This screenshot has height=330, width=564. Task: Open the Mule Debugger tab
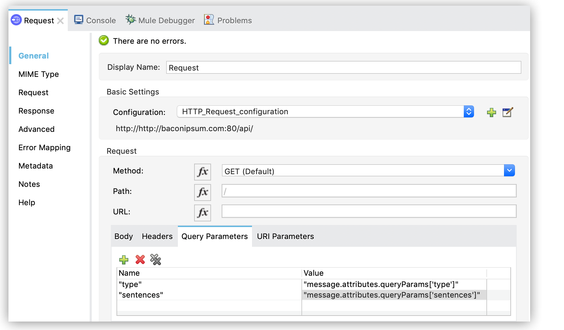(160, 20)
